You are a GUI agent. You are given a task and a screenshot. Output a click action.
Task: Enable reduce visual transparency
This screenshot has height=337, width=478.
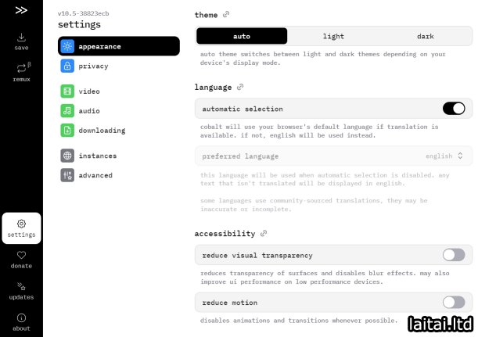coord(453,255)
